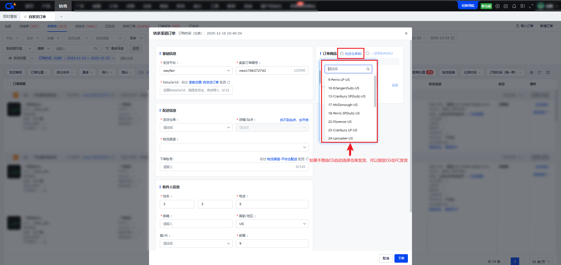Pin the 自发货订单 tab
The width and height of the screenshot is (561, 265).
pyautogui.click(x=25, y=17)
